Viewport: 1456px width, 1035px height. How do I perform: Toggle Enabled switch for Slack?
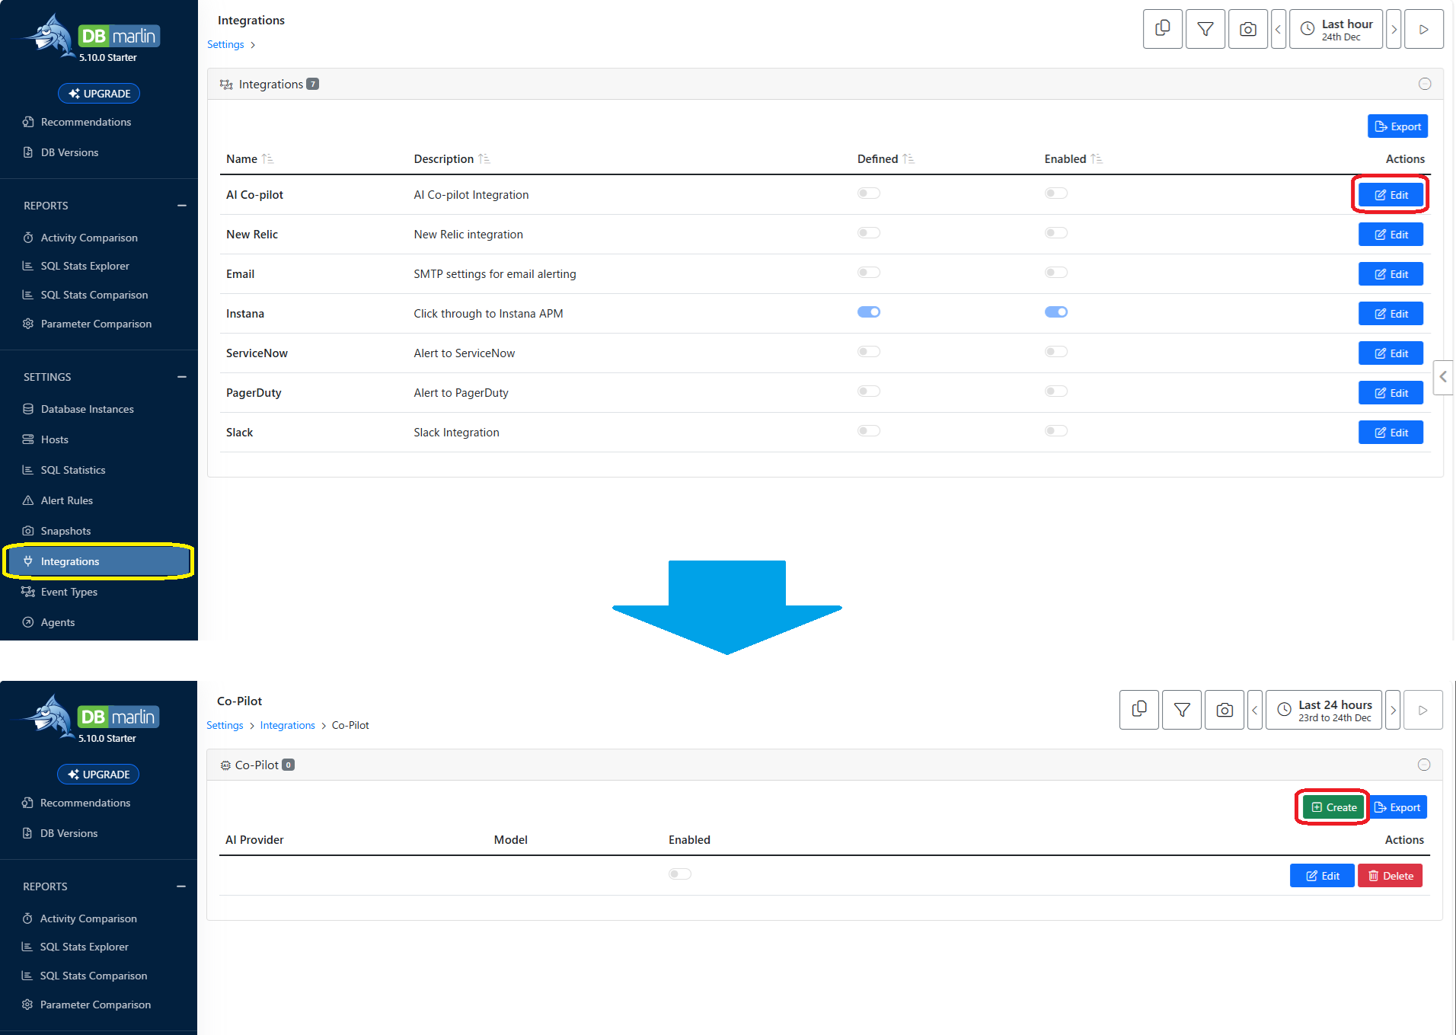pyautogui.click(x=1055, y=431)
